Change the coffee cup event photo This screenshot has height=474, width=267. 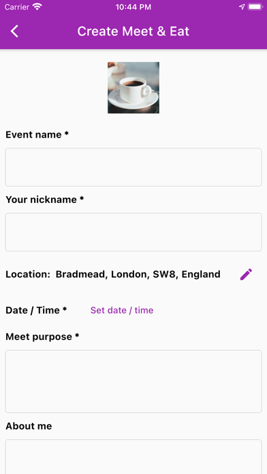(133, 88)
